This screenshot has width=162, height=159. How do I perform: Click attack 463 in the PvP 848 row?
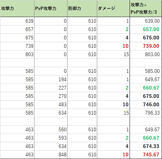coord(17,155)
